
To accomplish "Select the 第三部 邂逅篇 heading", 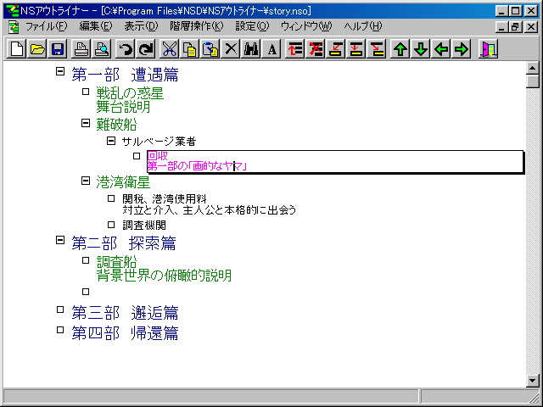I will pyautogui.click(x=125, y=313).
